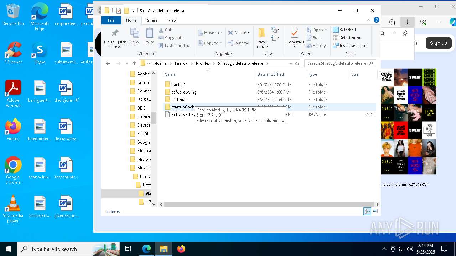The height and width of the screenshot is (256, 456).
Task: Click the Search 9kie7cg6.default-release field
Action: pos(340,63)
